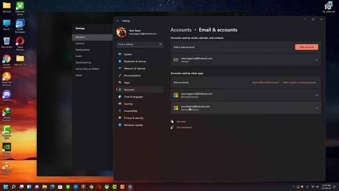Open the clock and date in taskbar
Viewport: 339px width, 191px height.
pyautogui.click(x=326, y=187)
